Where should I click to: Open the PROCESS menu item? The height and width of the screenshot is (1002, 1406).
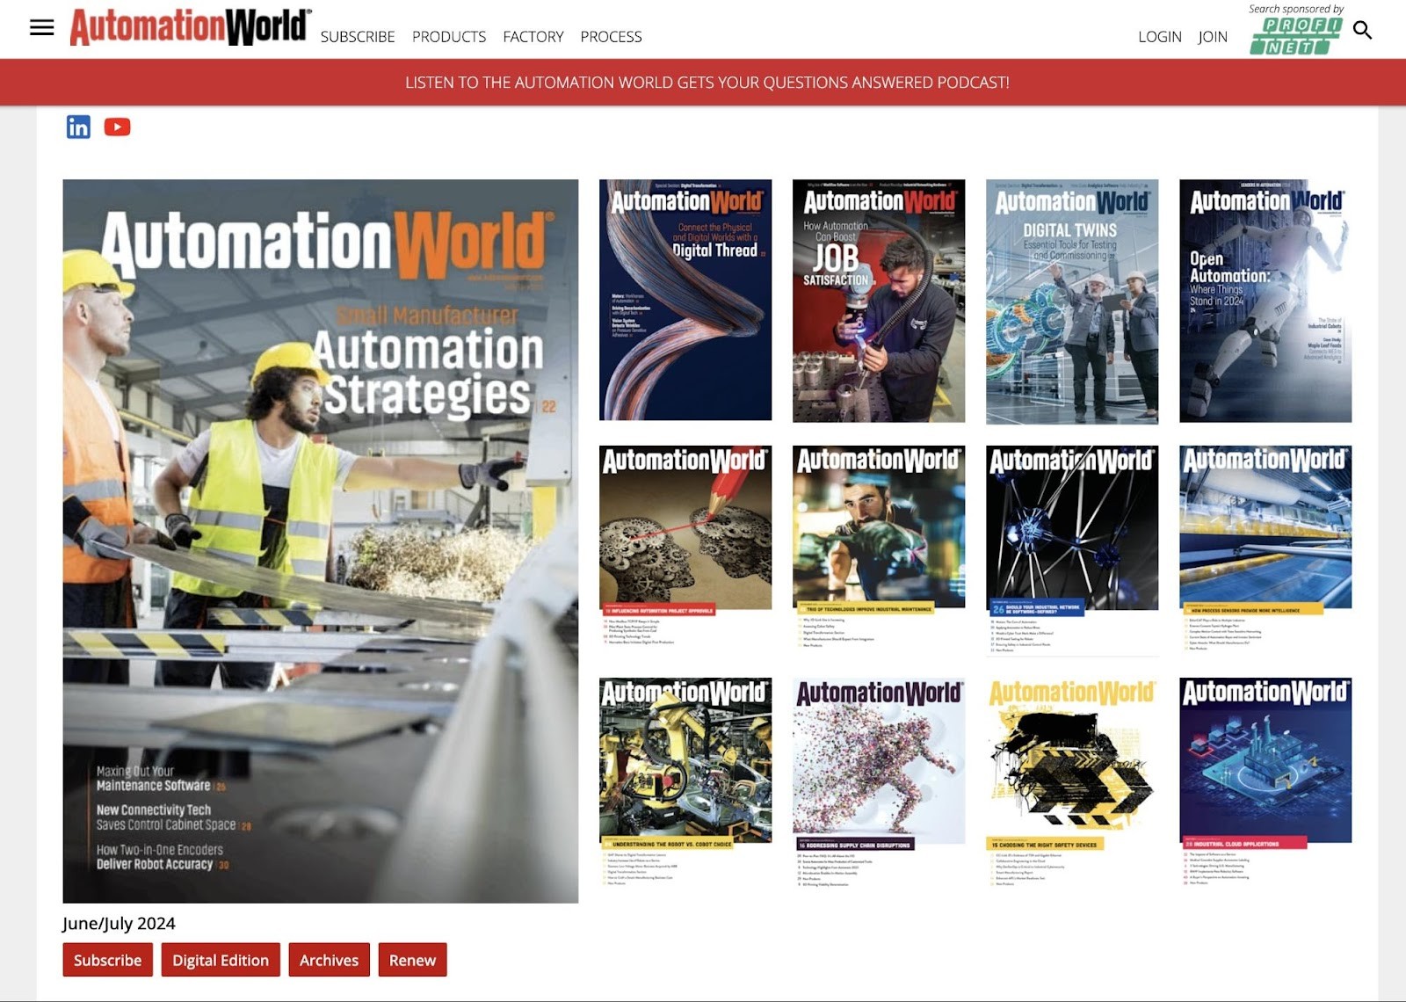pyautogui.click(x=611, y=37)
